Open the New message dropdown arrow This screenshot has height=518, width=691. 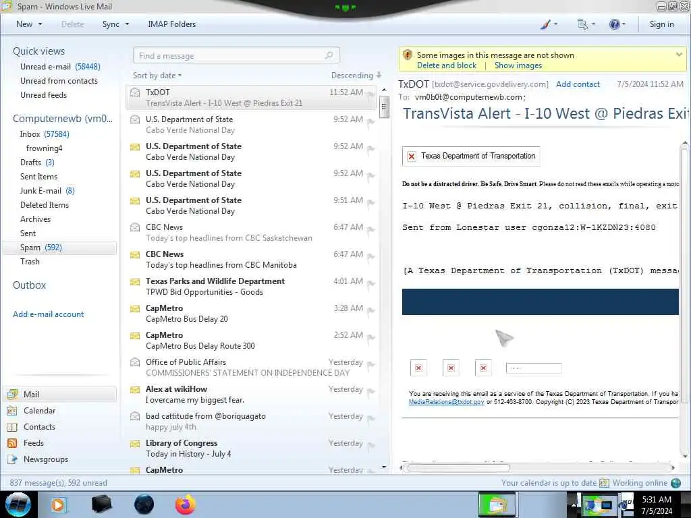(40, 24)
